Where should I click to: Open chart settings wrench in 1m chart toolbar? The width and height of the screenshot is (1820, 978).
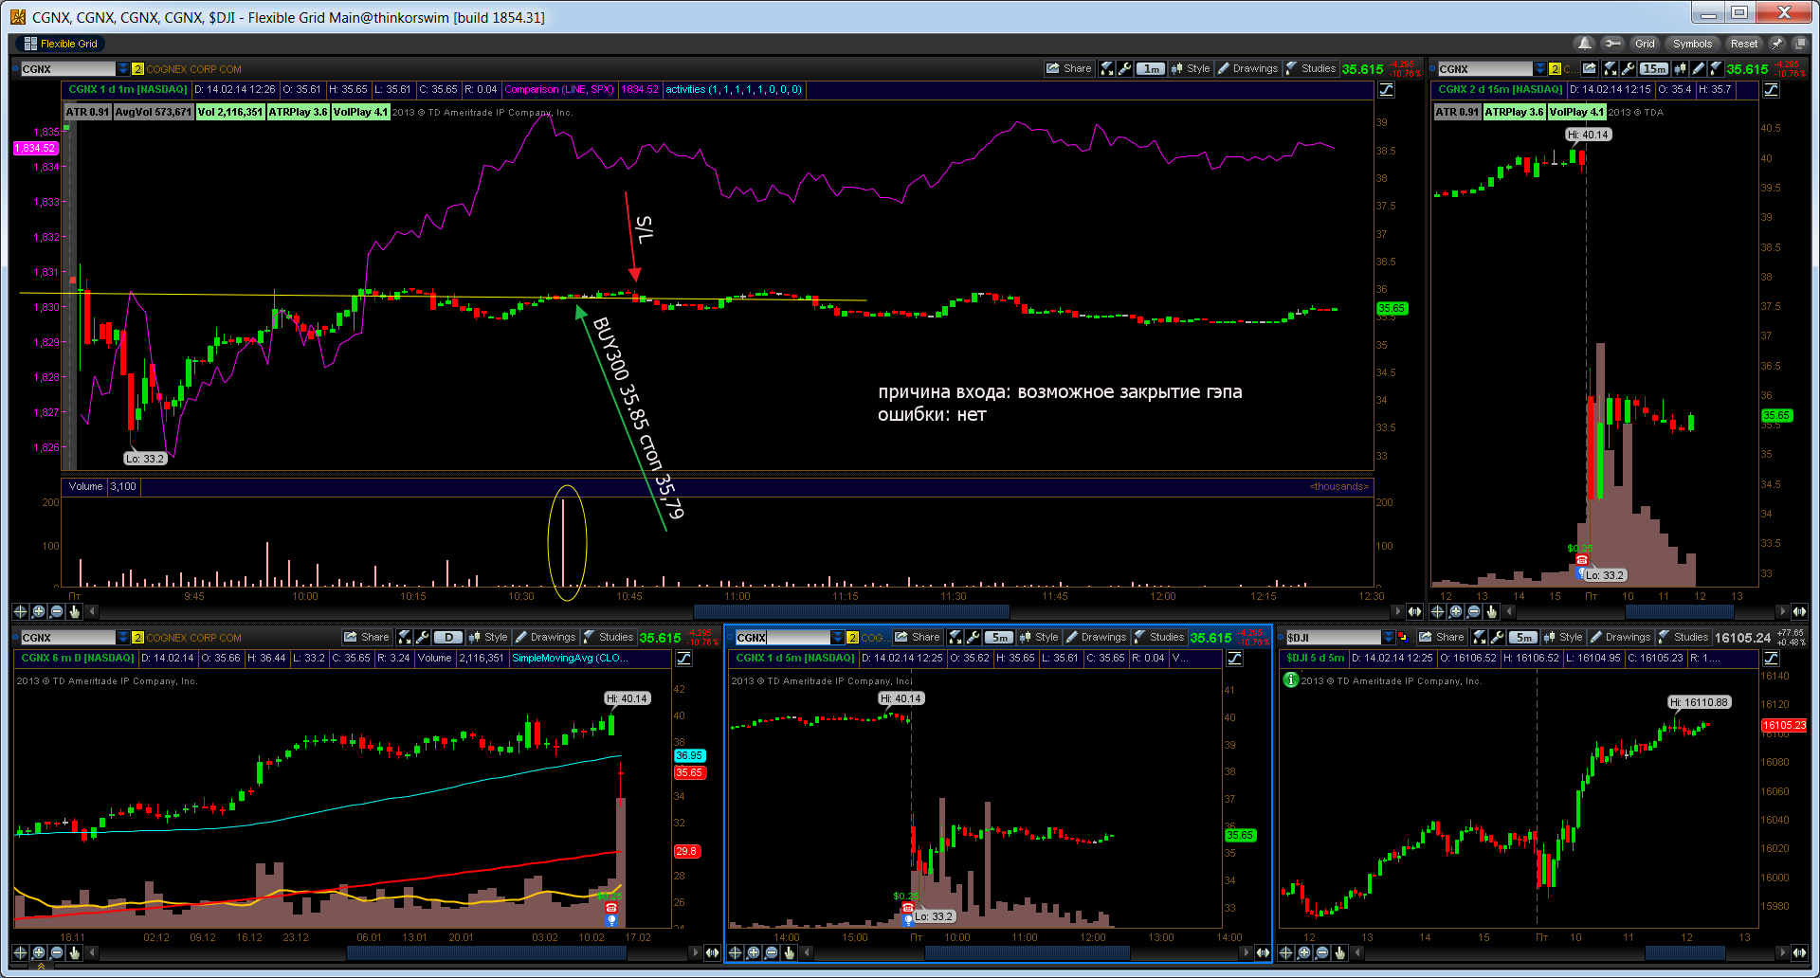coord(1124,68)
